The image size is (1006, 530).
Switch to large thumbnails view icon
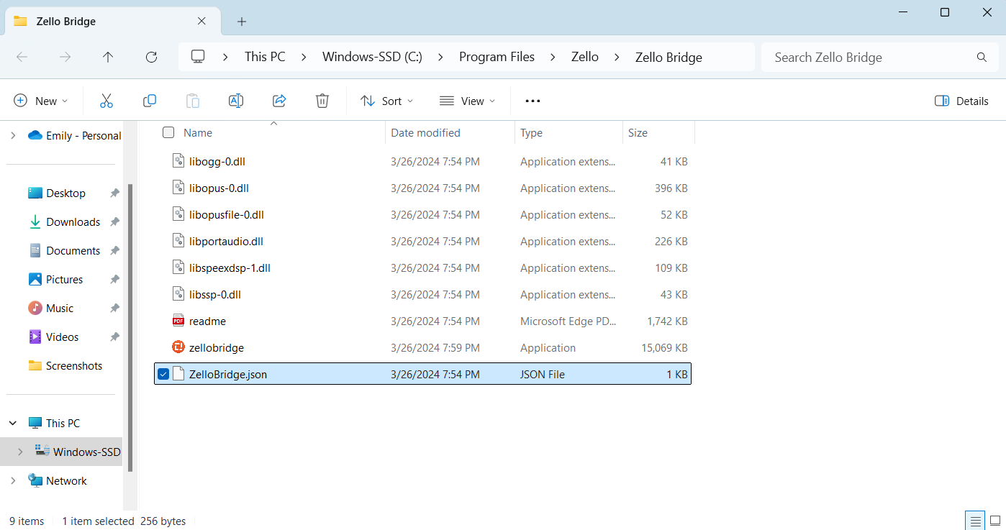tap(995, 521)
